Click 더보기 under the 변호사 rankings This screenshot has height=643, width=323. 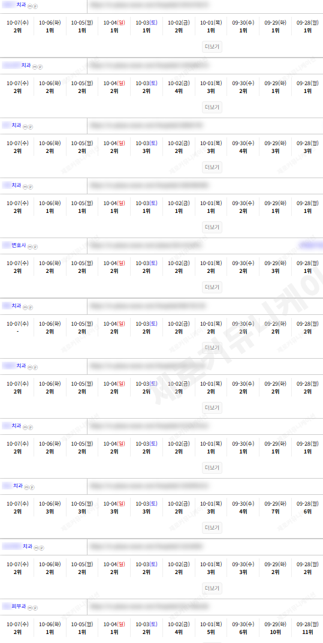[212, 287]
